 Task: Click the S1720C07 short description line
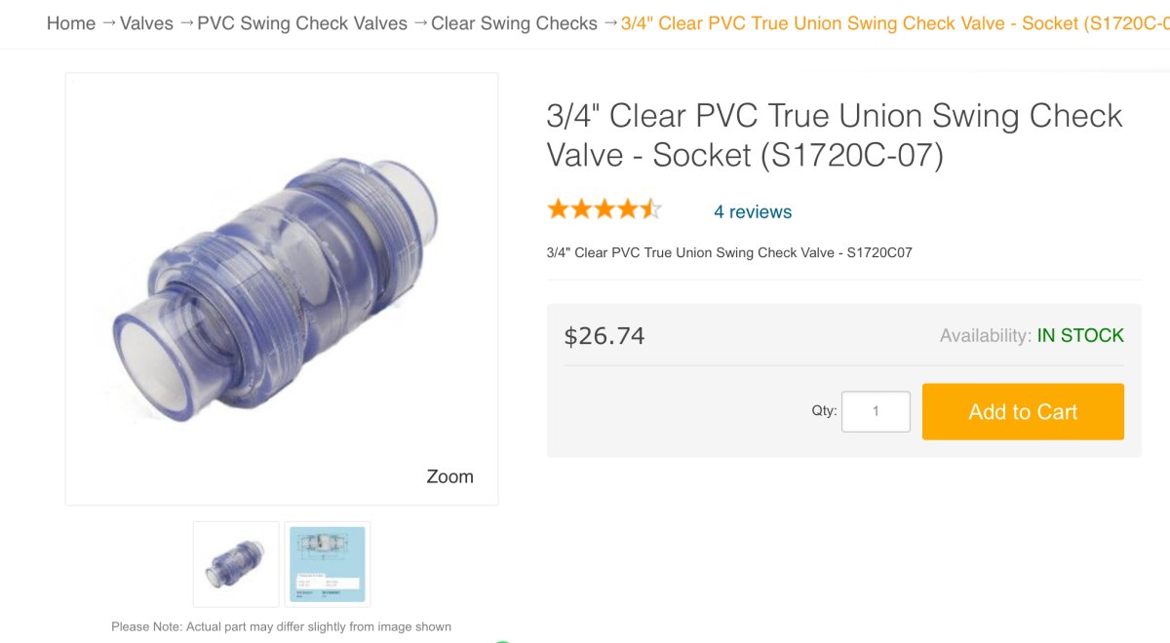coord(729,252)
